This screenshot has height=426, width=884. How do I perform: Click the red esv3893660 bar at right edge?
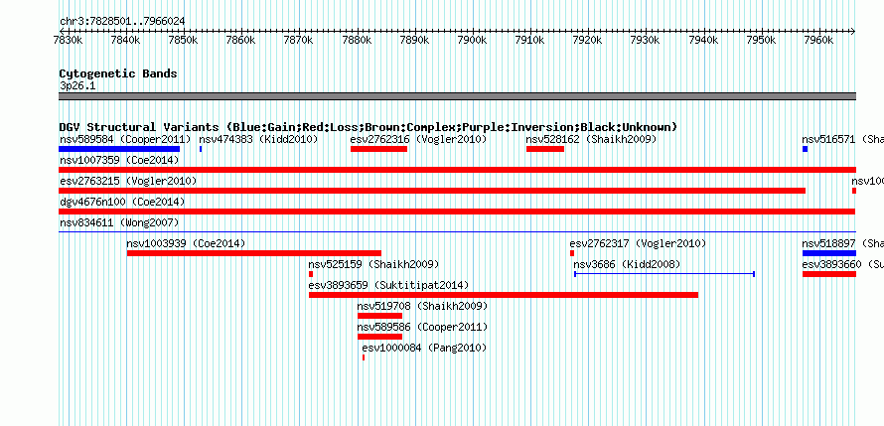[829, 274]
